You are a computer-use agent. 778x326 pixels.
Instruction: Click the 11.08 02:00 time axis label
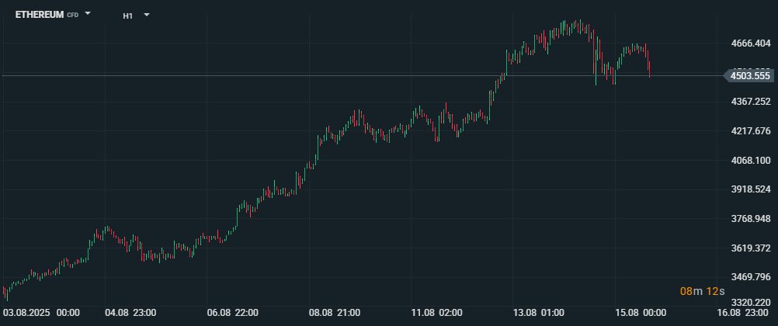pos(437,313)
